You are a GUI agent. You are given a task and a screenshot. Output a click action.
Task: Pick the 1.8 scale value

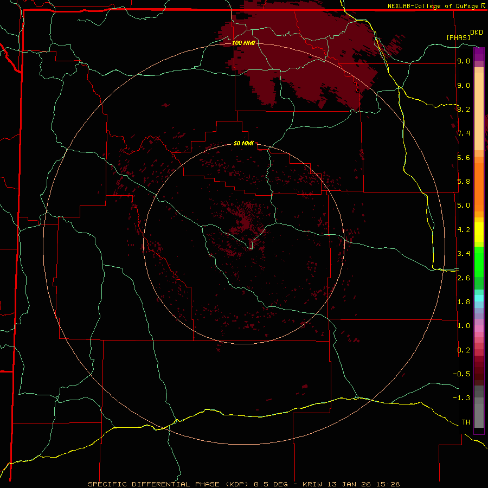coord(464,301)
